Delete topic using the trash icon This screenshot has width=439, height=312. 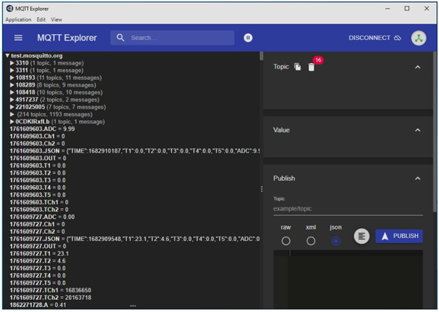[x=311, y=67]
